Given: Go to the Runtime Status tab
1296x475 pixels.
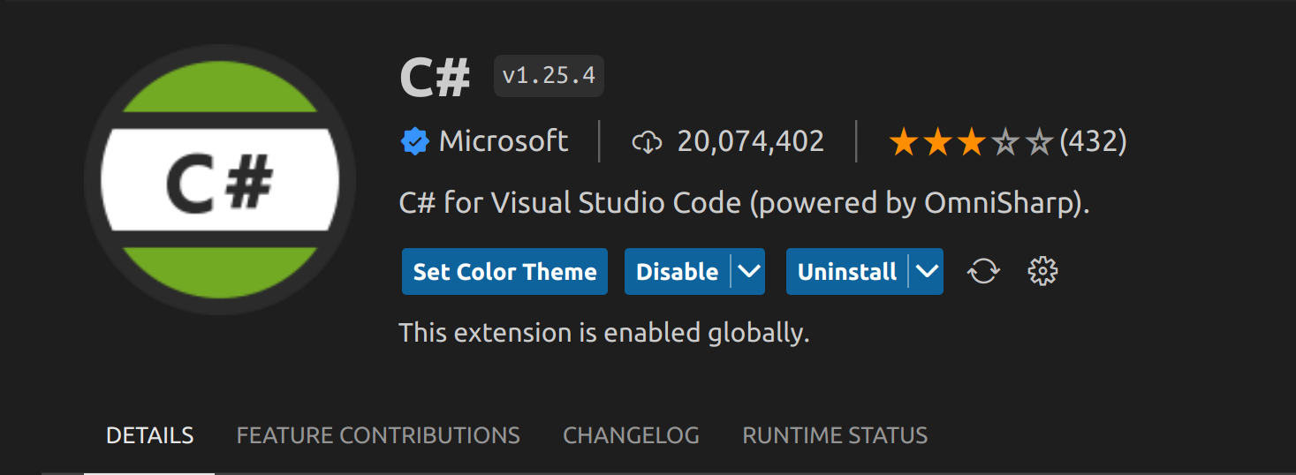Looking at the screenshot, I should [835, 435].
